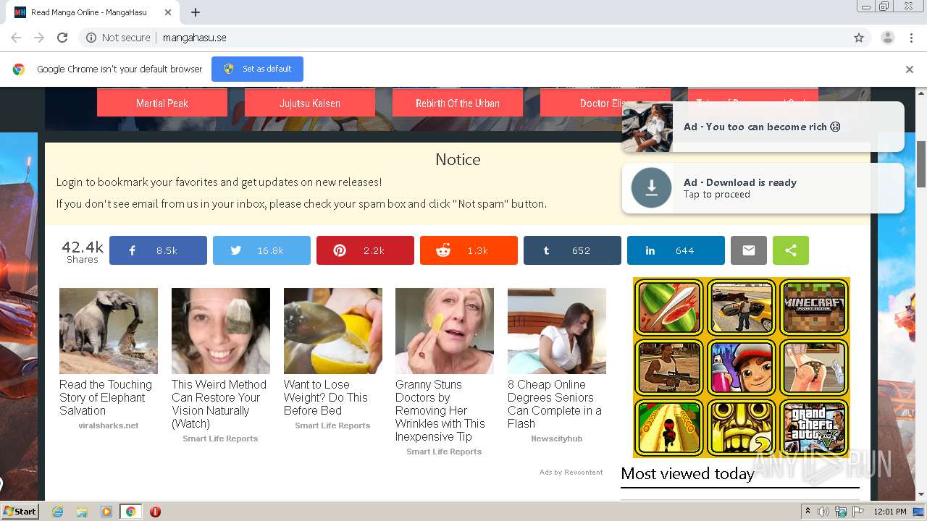Screen dimensions: 927x521
Task: Click the Chrome taskbar icon
Action: [x=130, y=512]
